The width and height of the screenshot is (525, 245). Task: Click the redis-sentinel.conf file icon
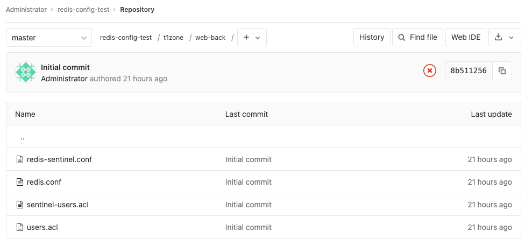tap(20, 159)
